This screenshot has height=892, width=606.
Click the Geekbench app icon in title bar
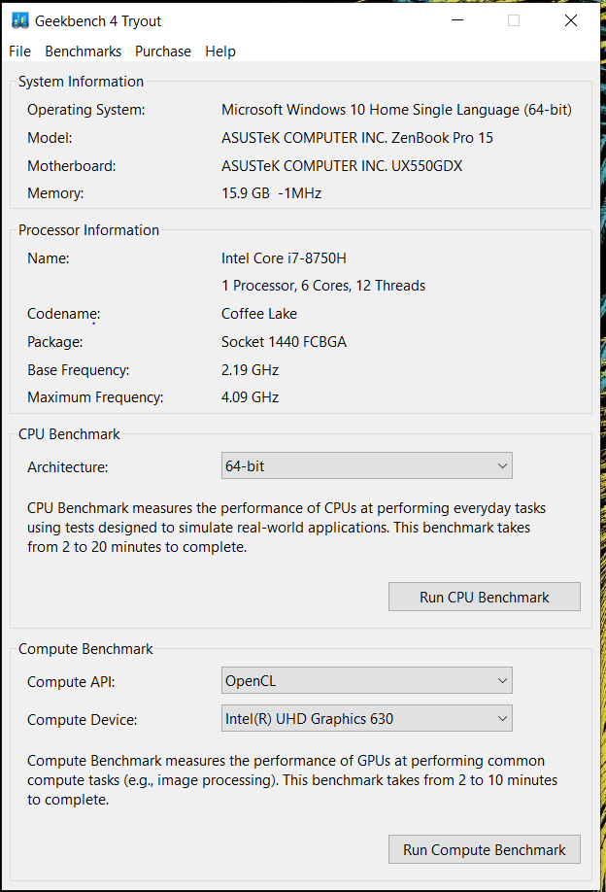pos(19,20)
